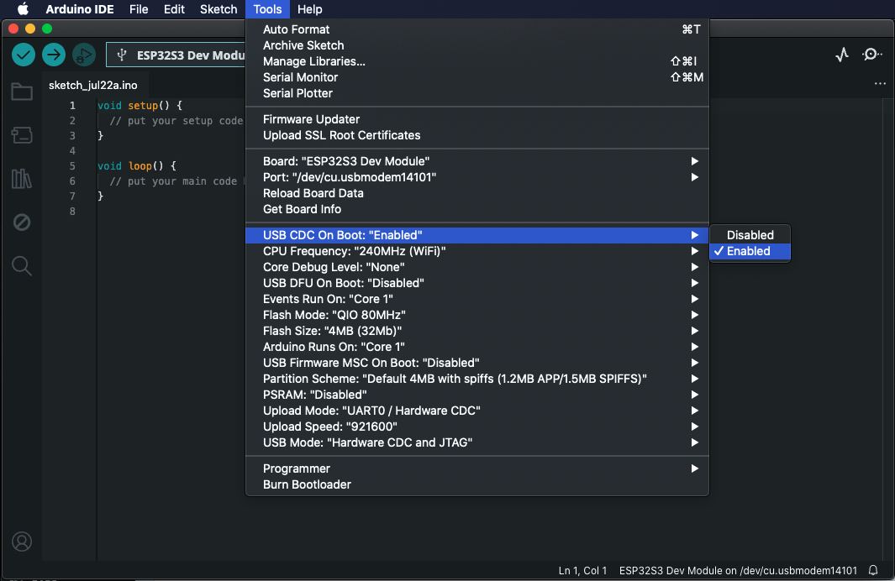Open the Arduino IDE application menu

click(x=80, y=9)
